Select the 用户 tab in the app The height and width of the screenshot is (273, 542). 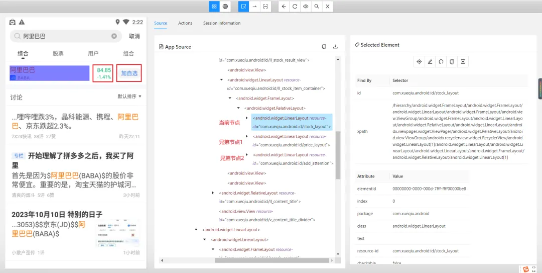click(93, 53)
